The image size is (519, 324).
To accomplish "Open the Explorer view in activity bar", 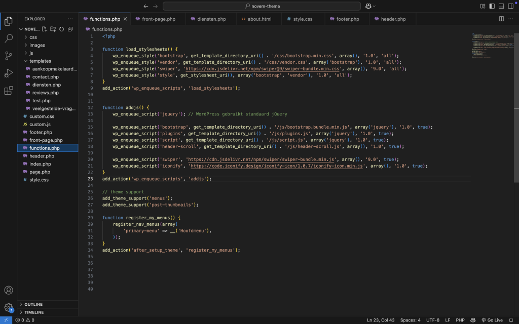I will [x=9, y=21].
